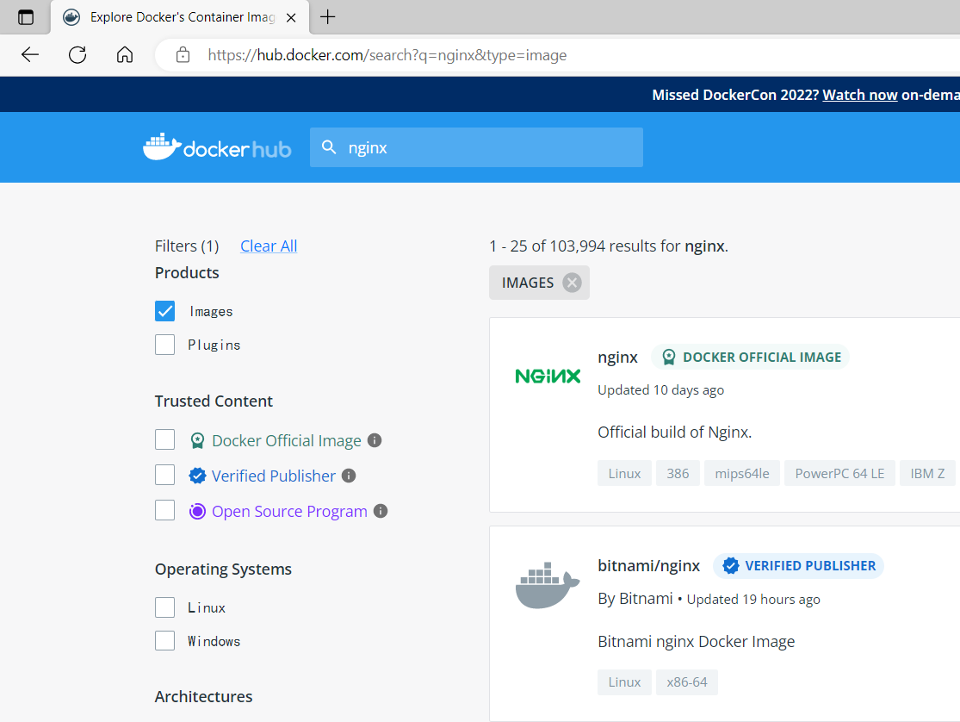Click Clear All filters link
960x722 pixels.
[x=269, y=246]
